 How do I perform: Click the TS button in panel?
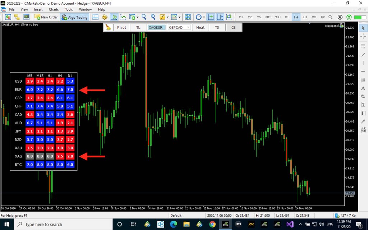pyautogui.click(x=217, y=27)
